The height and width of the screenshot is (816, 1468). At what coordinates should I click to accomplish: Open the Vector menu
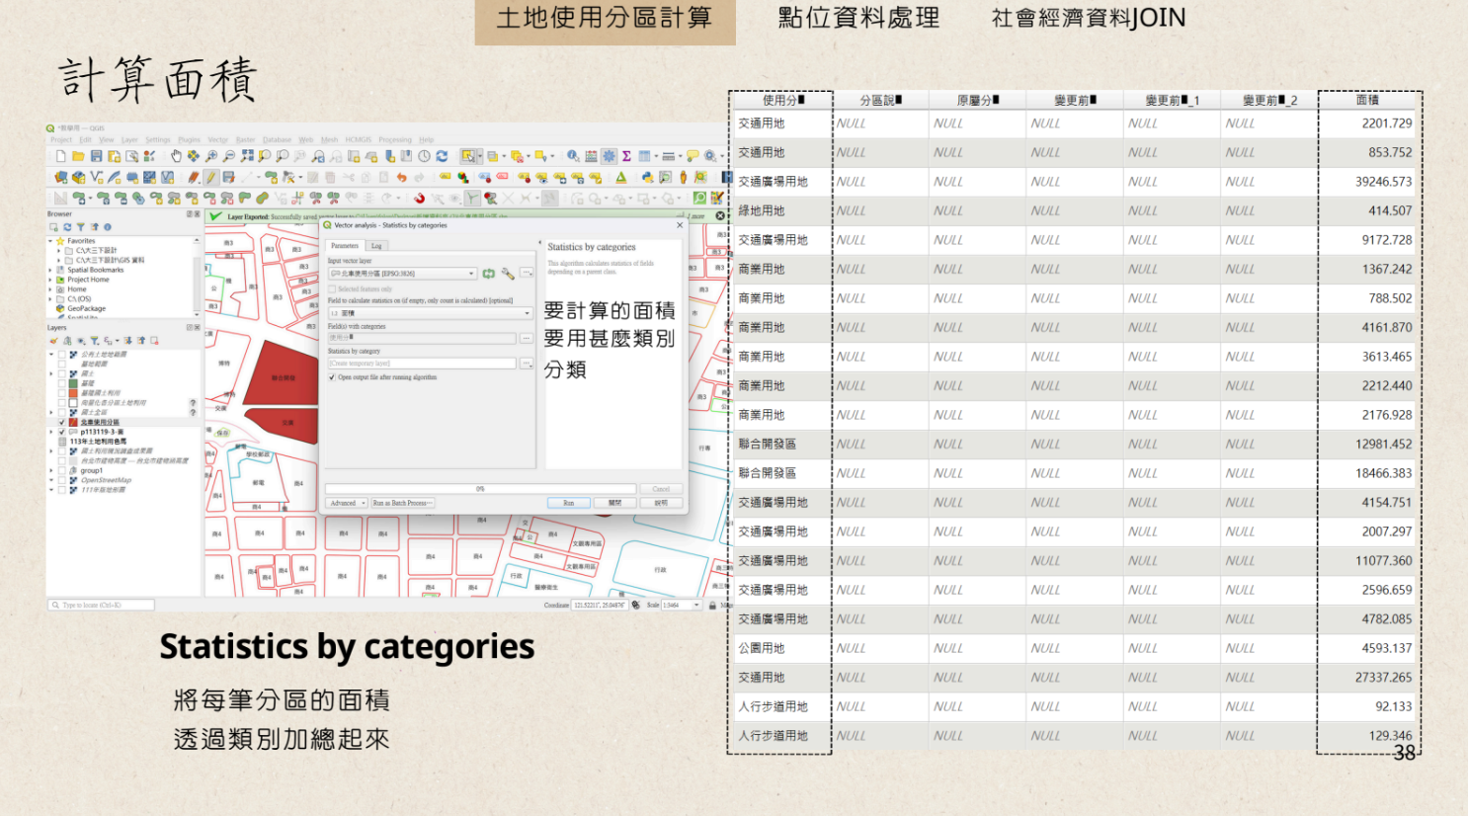217,140
